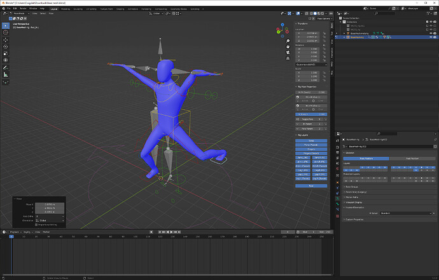The width and height of the screenshot is (439, 280).
Task: Click the Fingers rig layer button
Action: (x=311, y=149)
